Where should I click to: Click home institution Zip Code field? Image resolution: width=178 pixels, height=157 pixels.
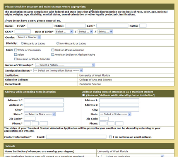point(30,119)
